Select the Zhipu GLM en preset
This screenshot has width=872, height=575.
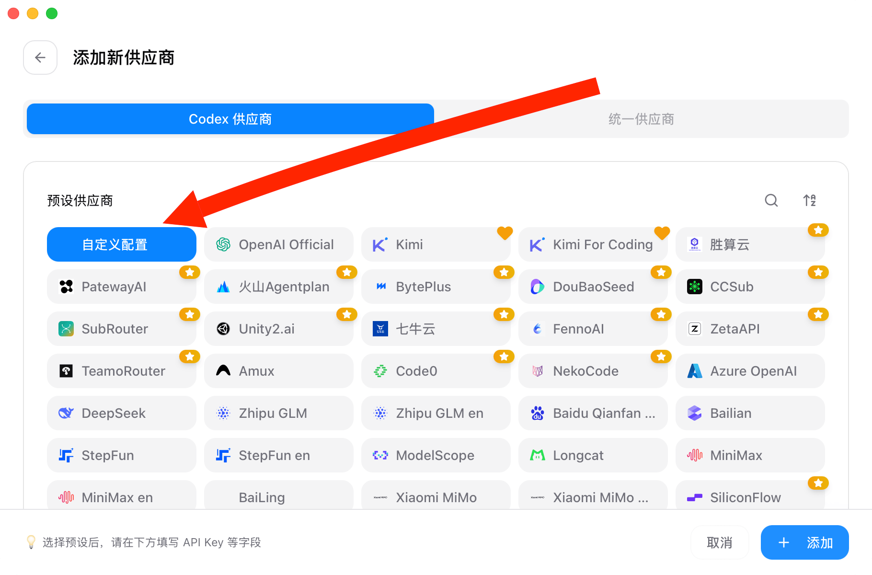click(x=436, y=413)
